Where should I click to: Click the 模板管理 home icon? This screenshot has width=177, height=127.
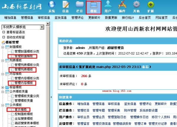click(3, 43)
